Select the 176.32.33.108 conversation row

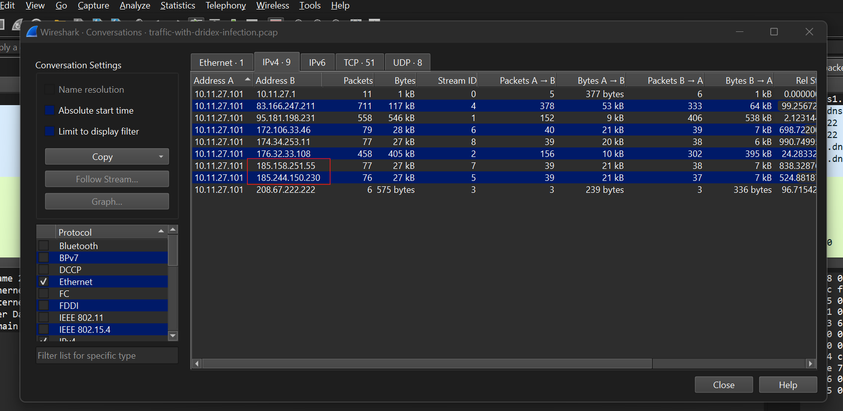[x=504, y=153]
